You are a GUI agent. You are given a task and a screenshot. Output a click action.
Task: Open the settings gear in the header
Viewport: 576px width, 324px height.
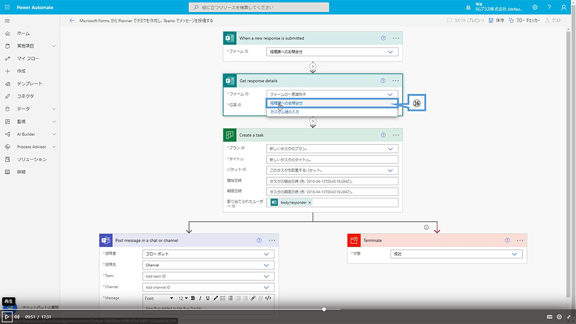click(535, 7)
